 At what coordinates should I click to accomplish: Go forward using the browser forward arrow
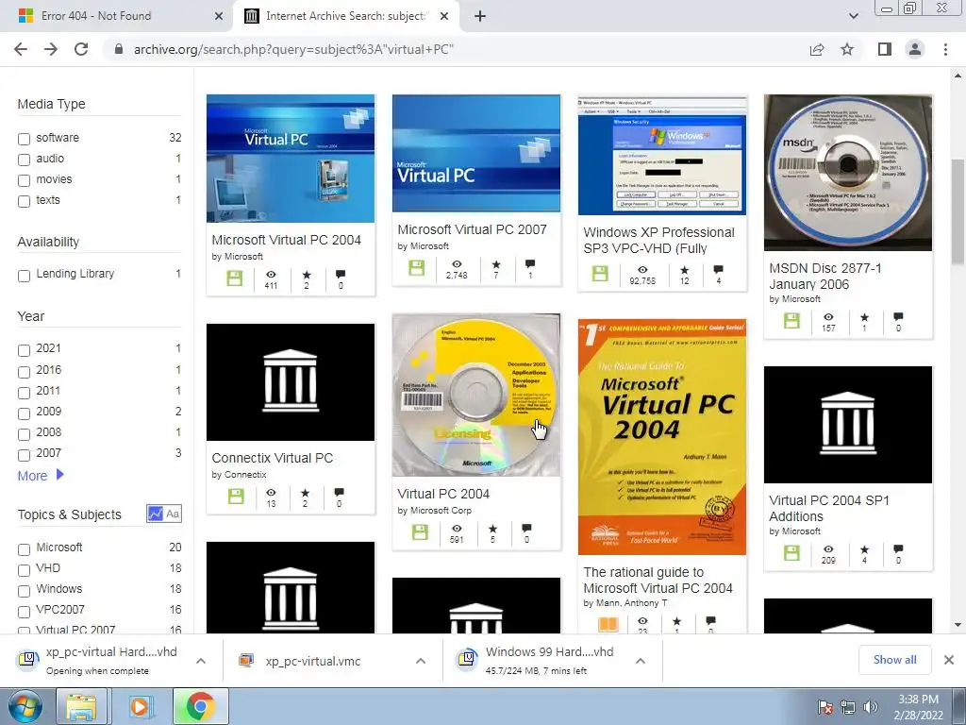tap(51, 49)
